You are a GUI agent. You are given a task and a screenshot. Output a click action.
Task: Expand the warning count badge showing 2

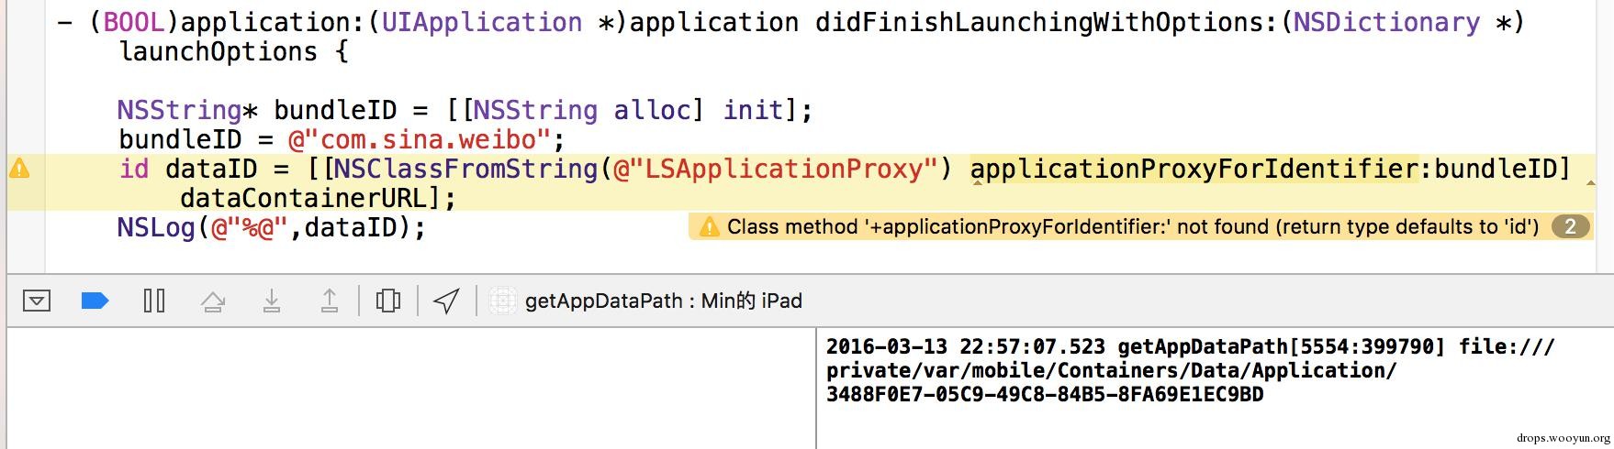pos(1570,226)
